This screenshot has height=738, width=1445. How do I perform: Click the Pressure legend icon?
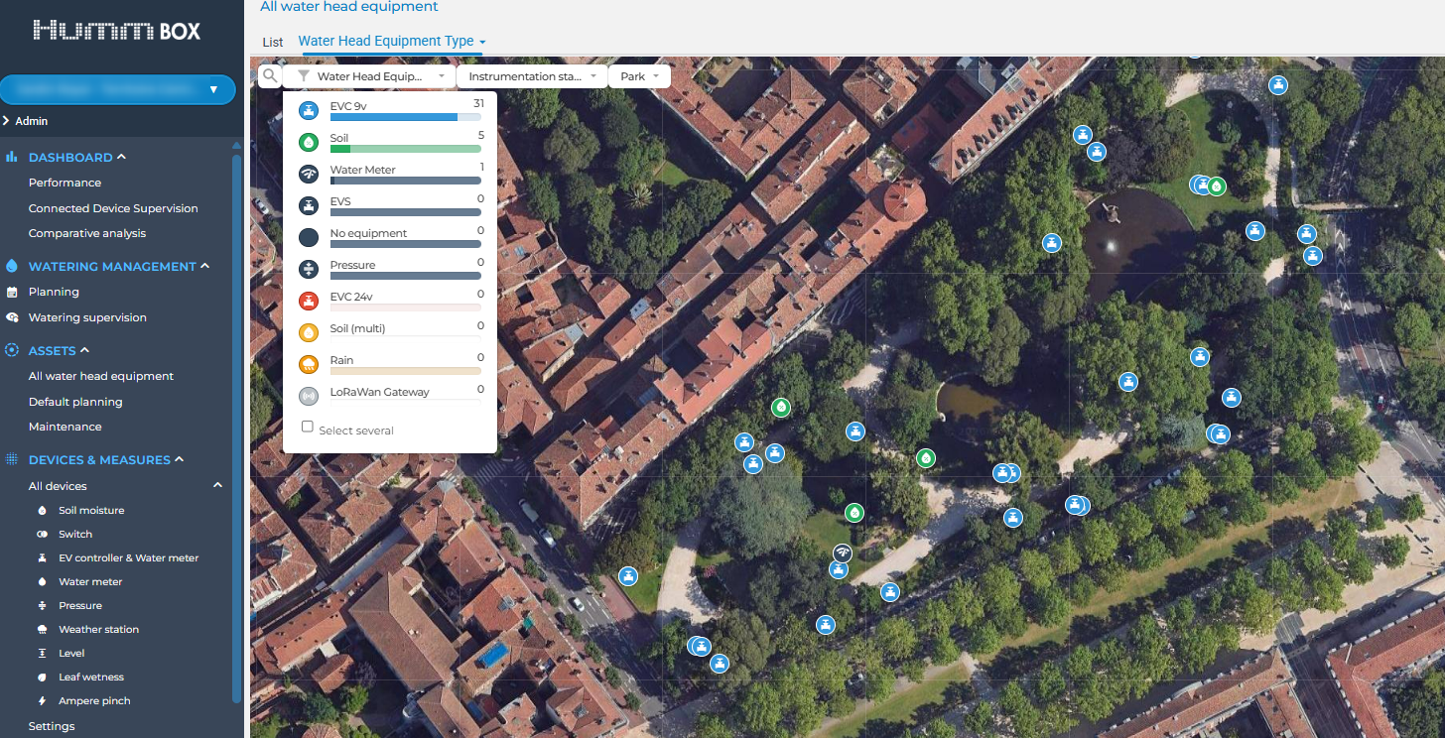[x=309, y=270]
